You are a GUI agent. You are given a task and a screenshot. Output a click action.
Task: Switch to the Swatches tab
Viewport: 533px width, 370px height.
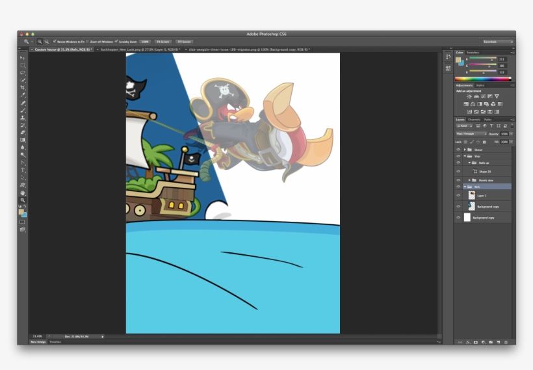[473, 53]
